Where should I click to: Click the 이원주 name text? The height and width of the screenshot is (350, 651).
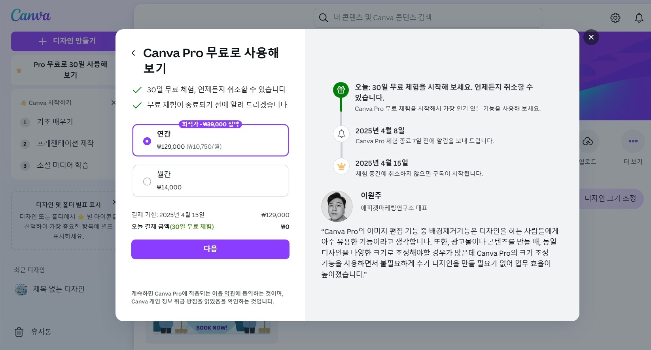[371, 195]
